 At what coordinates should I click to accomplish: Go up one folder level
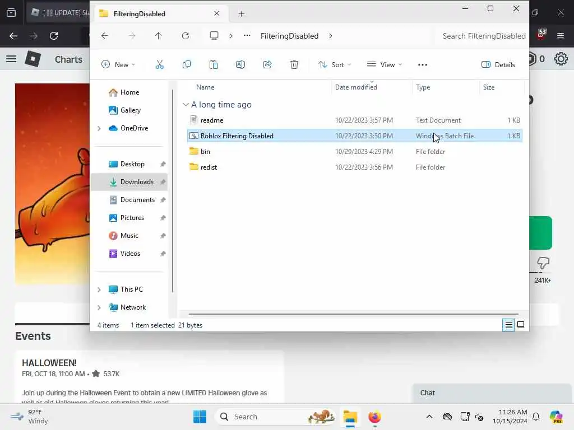tap(158, 36)
